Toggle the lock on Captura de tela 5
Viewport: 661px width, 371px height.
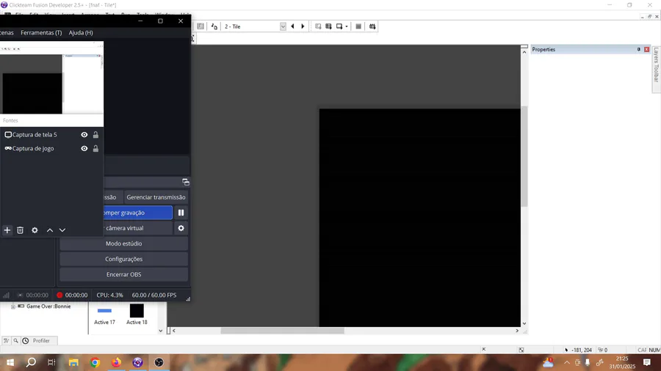95,135
